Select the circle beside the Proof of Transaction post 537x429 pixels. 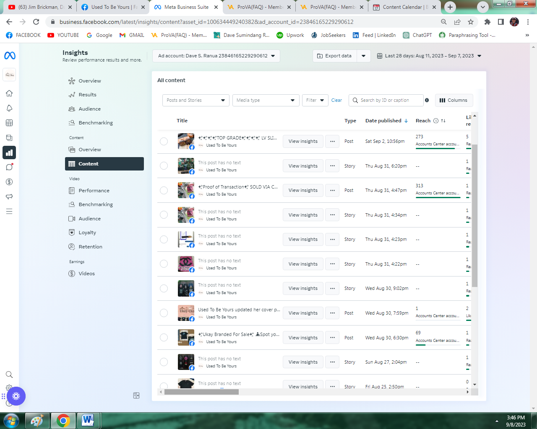pyautogui.click(x=164, y=190)
